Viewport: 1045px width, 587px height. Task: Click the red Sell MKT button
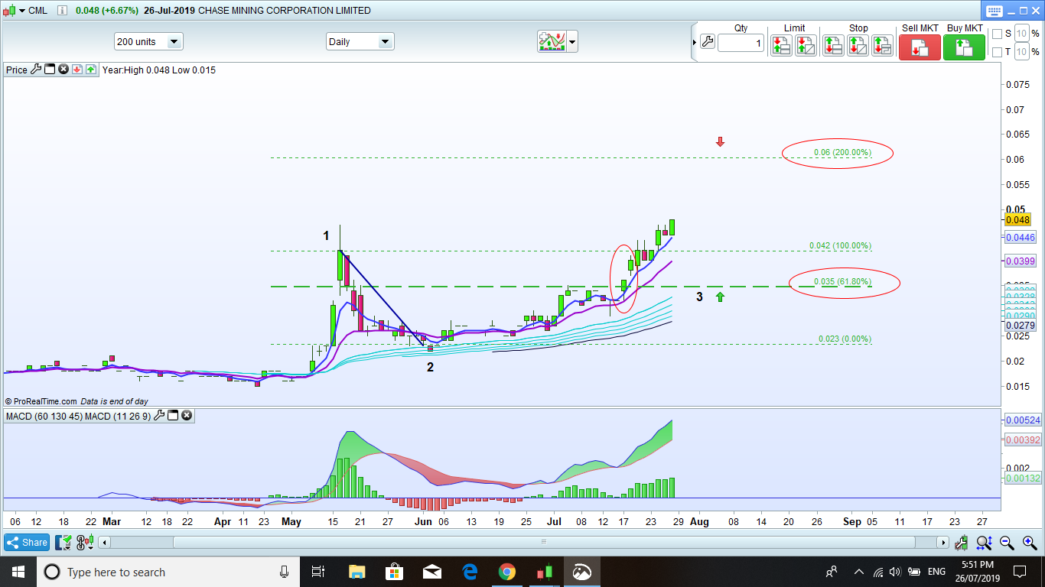920,47
